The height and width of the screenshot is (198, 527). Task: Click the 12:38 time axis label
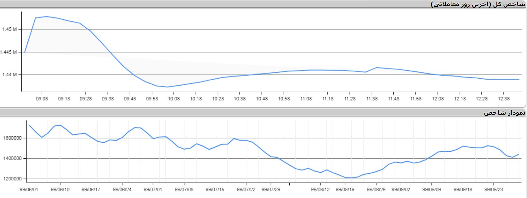pos(504,99)
